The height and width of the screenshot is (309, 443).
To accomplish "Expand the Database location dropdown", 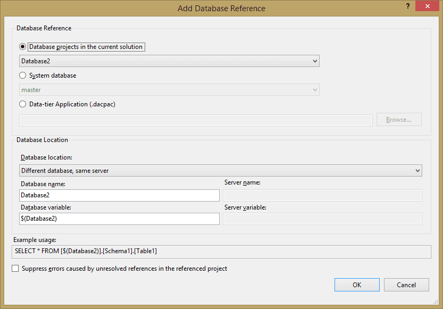I will pos(417,170).
